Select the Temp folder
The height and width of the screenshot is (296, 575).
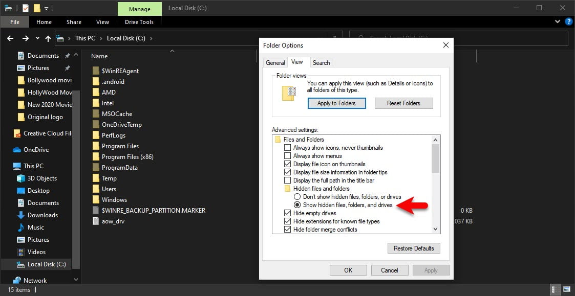point(104,178)
